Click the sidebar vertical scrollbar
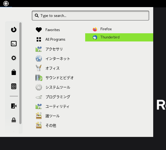The height and width of the screenshot is (150, 166). coord(20,73)
